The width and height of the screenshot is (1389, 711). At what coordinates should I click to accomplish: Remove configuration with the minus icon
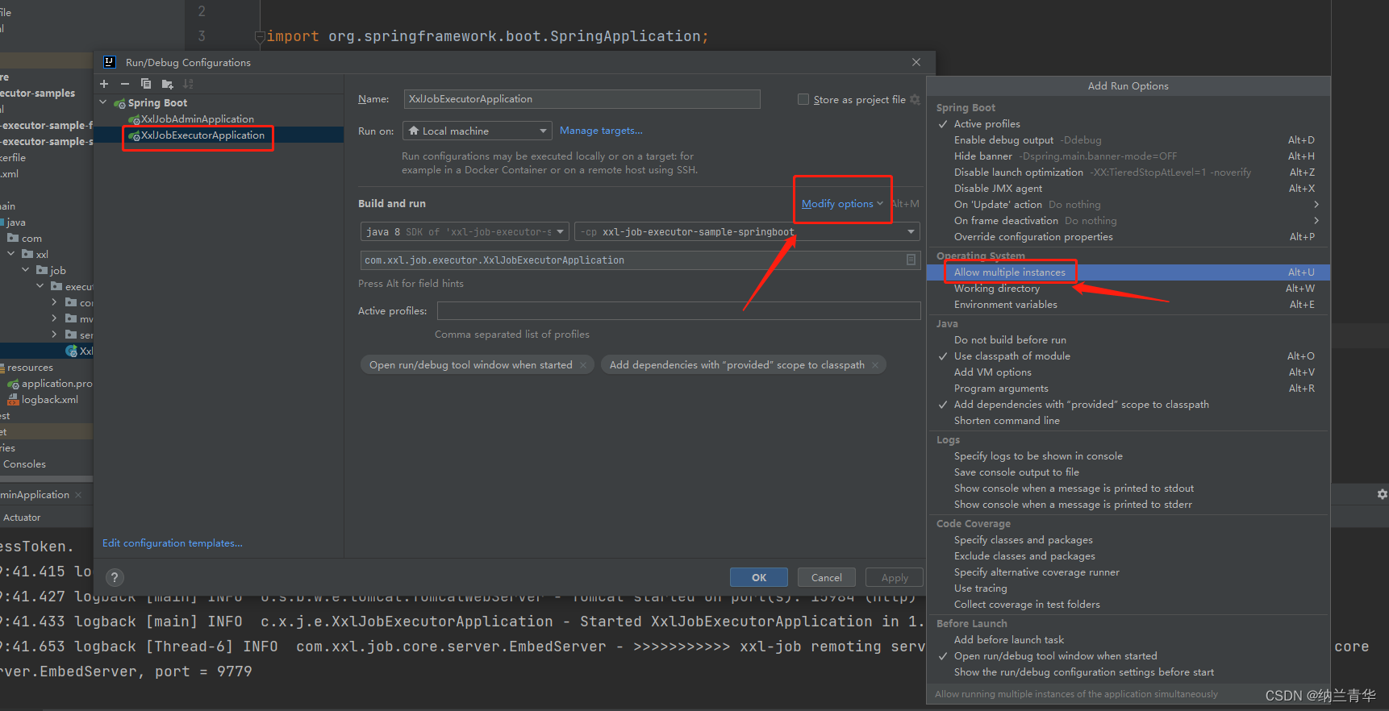124,84
